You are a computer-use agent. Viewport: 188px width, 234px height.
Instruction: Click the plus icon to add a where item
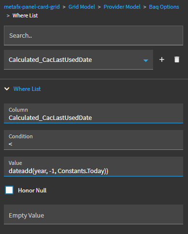coord(162,59)
